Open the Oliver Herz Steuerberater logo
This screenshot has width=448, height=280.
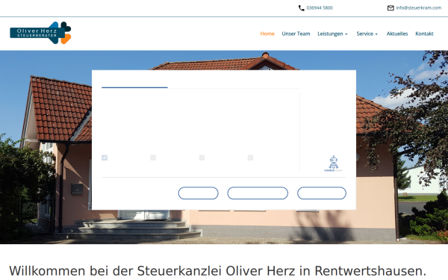(x=40, y=33)
